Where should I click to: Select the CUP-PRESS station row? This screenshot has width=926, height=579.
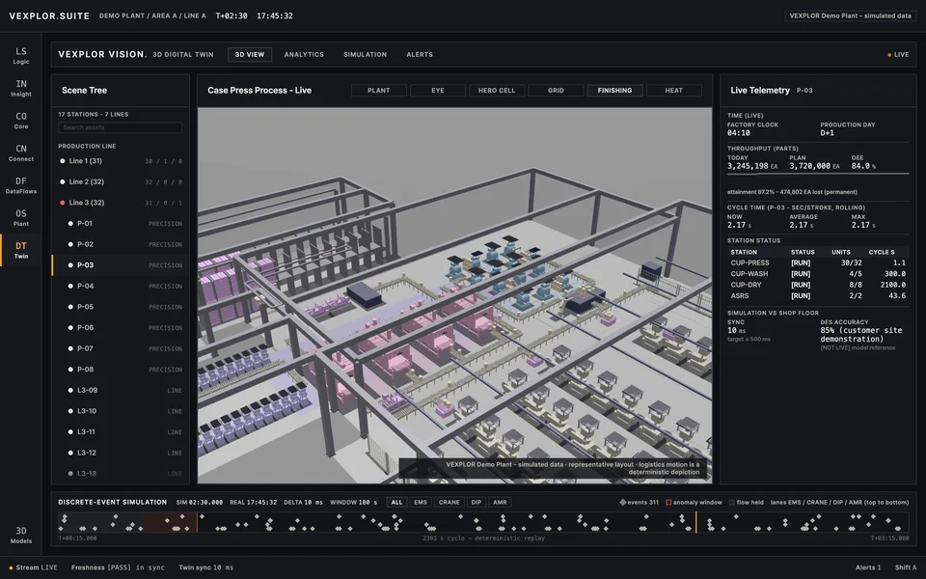818,262
